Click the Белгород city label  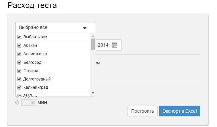(32, 63)
